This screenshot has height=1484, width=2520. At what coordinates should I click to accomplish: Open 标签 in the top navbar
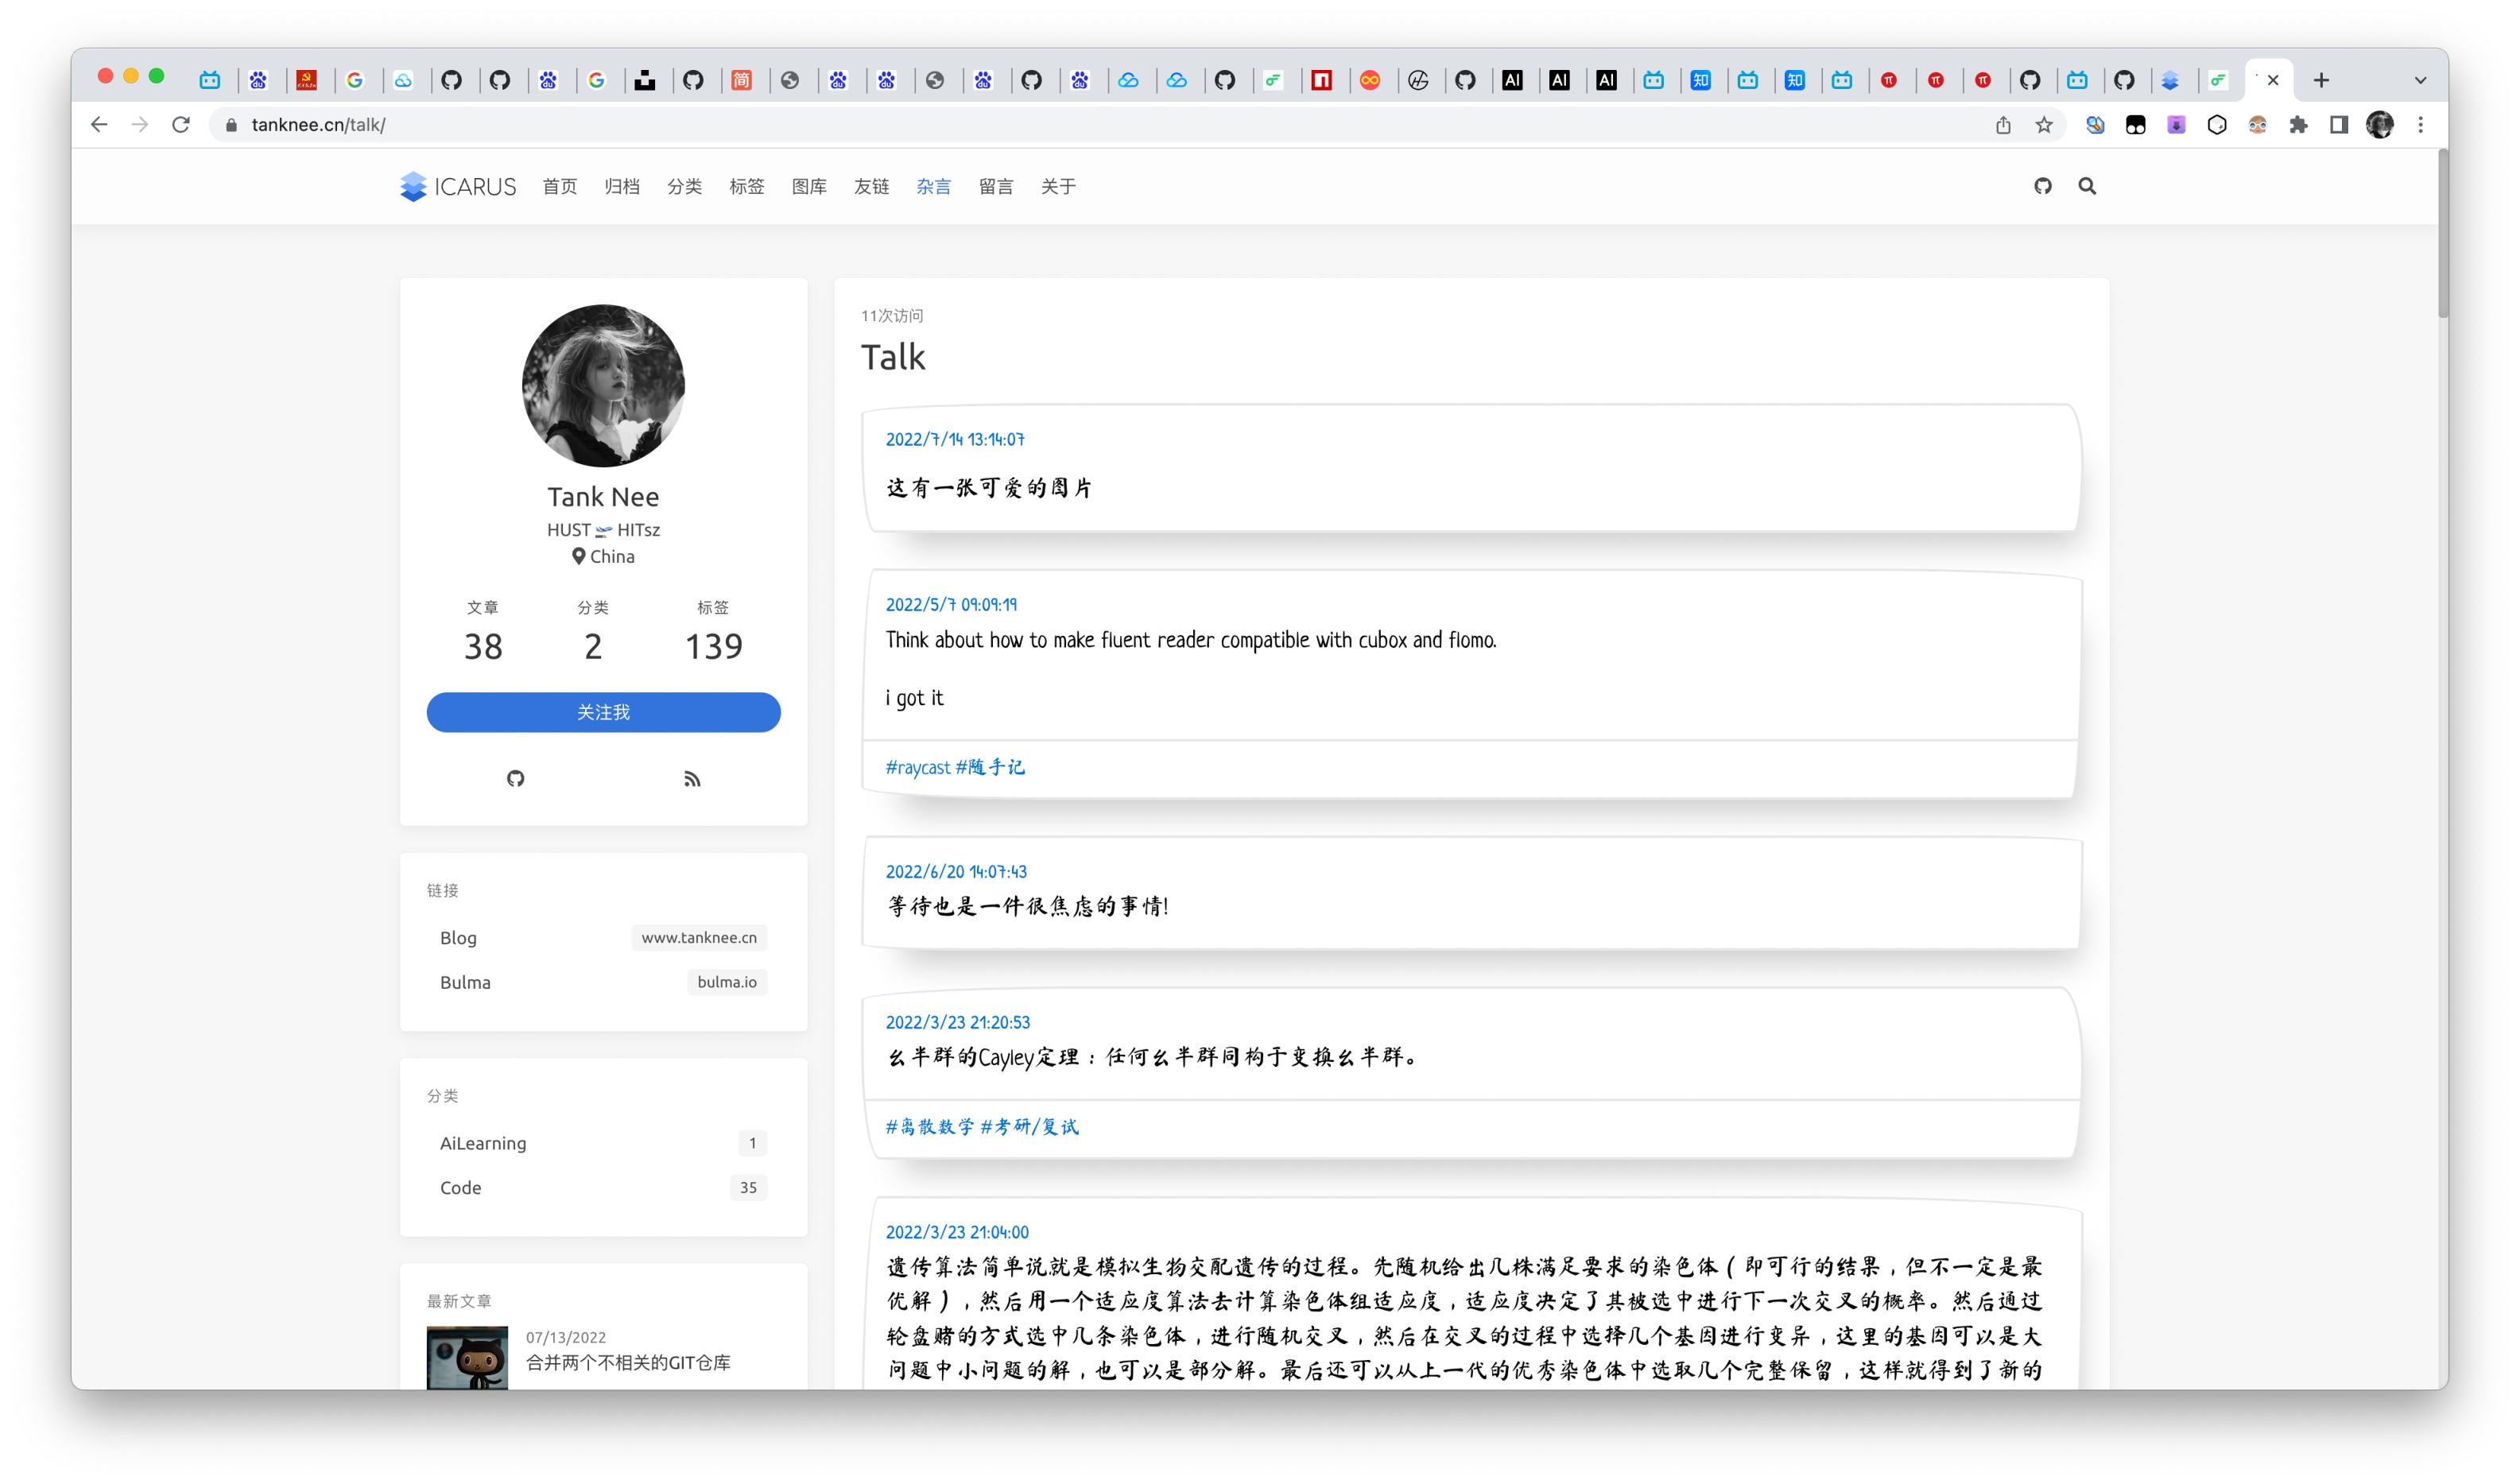747,186
